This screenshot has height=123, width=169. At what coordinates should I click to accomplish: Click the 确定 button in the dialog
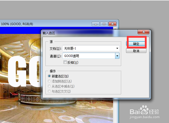coord(136,44)
